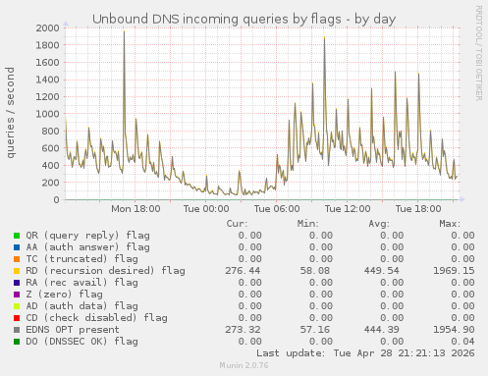The width and height of the screenshot is (488, 376).
Task: Click the 'Last update' timestamp text
Action: pyautogui.click(x=365, y=353)
